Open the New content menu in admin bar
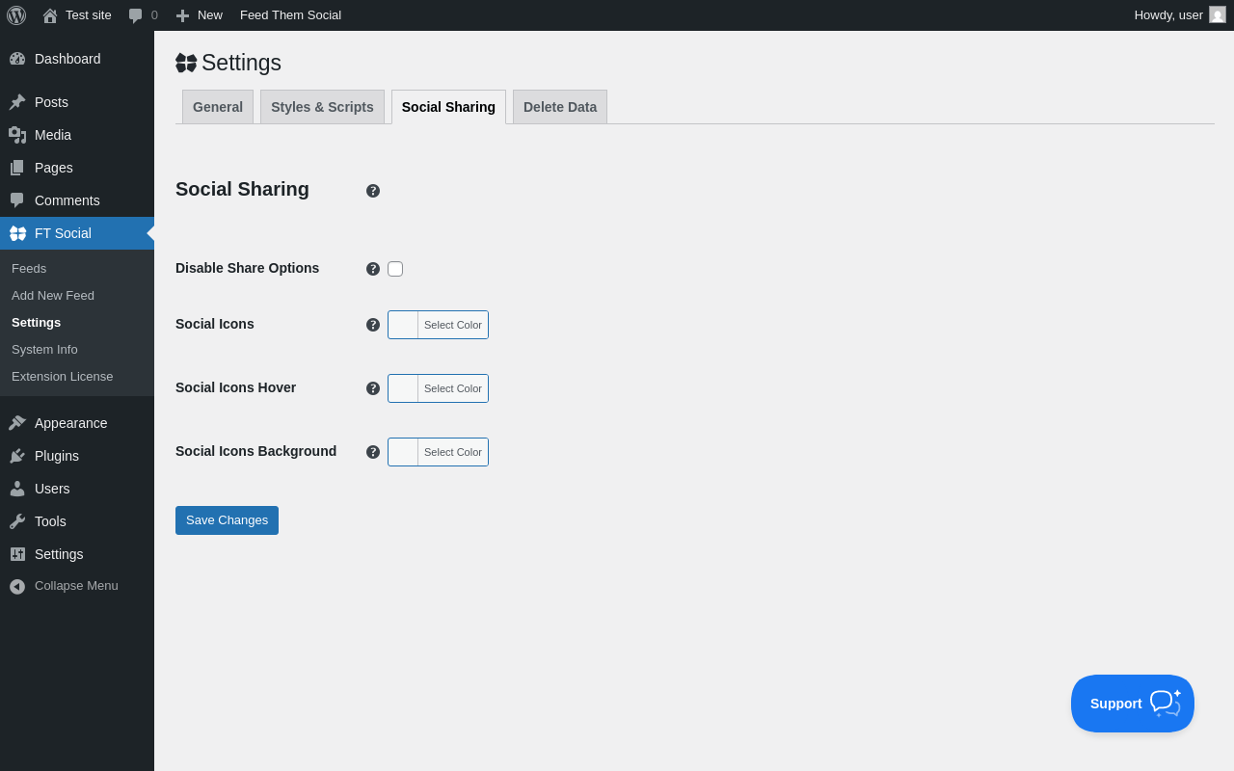The image size is (1234, 771). [199, 15]
